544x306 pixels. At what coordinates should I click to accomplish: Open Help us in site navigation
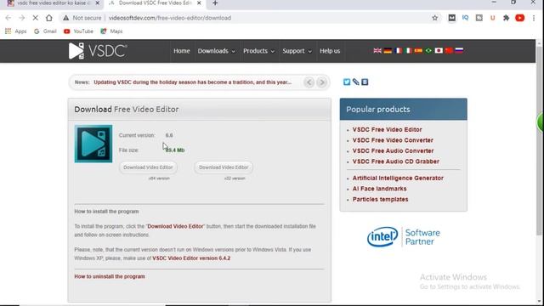click(330, 51)
